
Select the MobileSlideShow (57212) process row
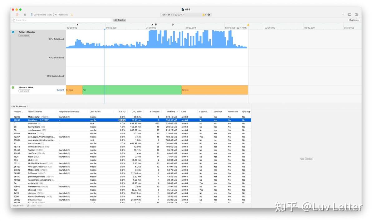(131, 163)
